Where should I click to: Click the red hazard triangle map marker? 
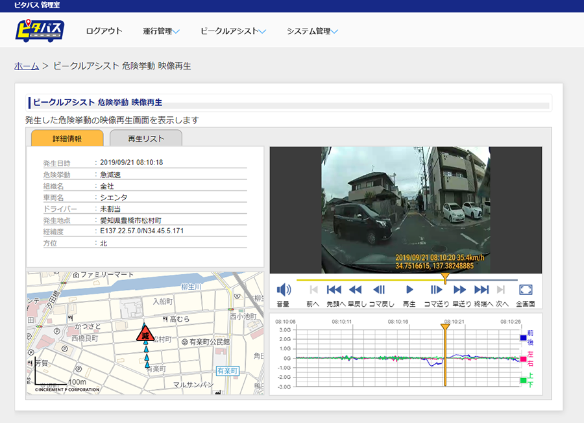[145, 334]
